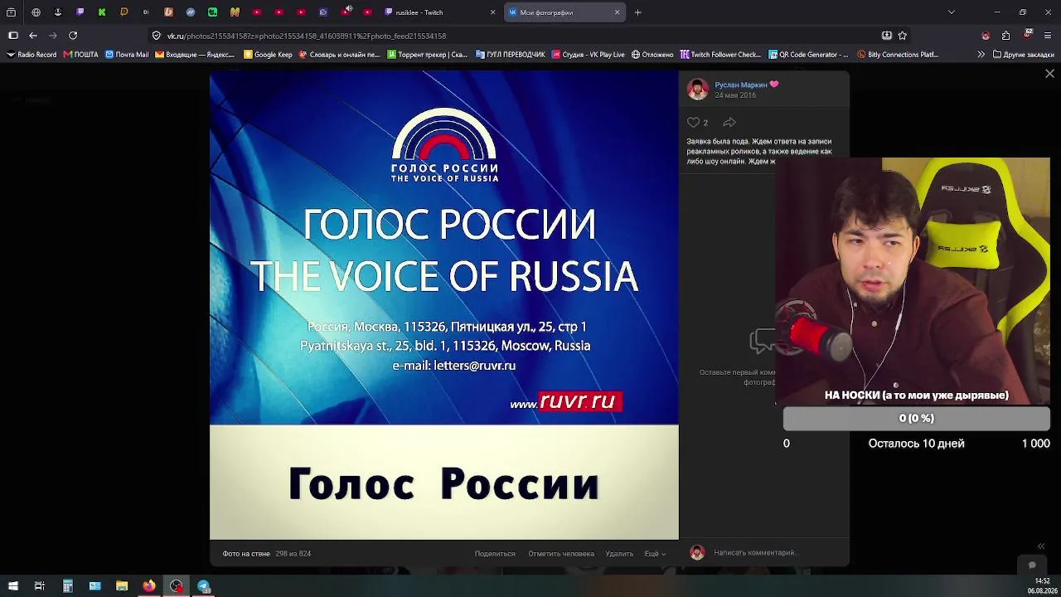Screen dimensions: 1061x597
Task: Open the extensions puzzle icon
Action: click(1005, 36)
